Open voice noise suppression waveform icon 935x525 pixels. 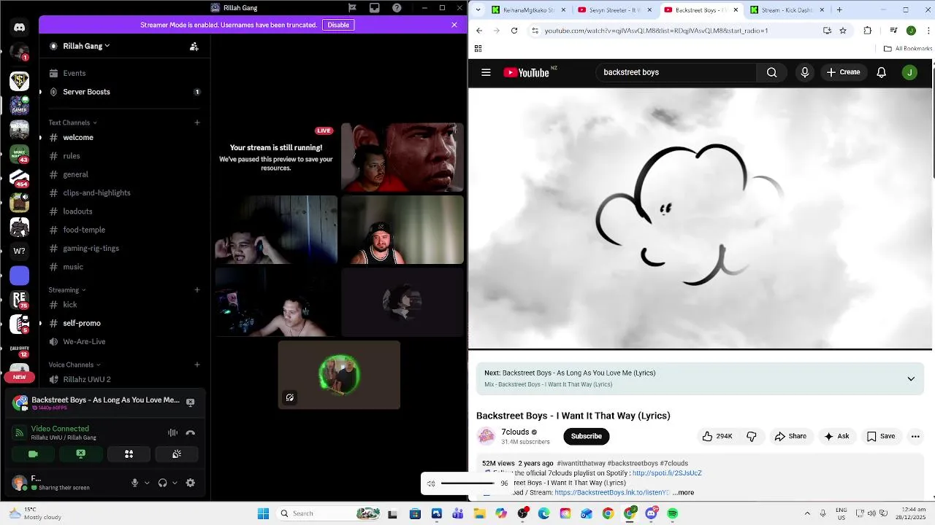[x=172, y=432]
